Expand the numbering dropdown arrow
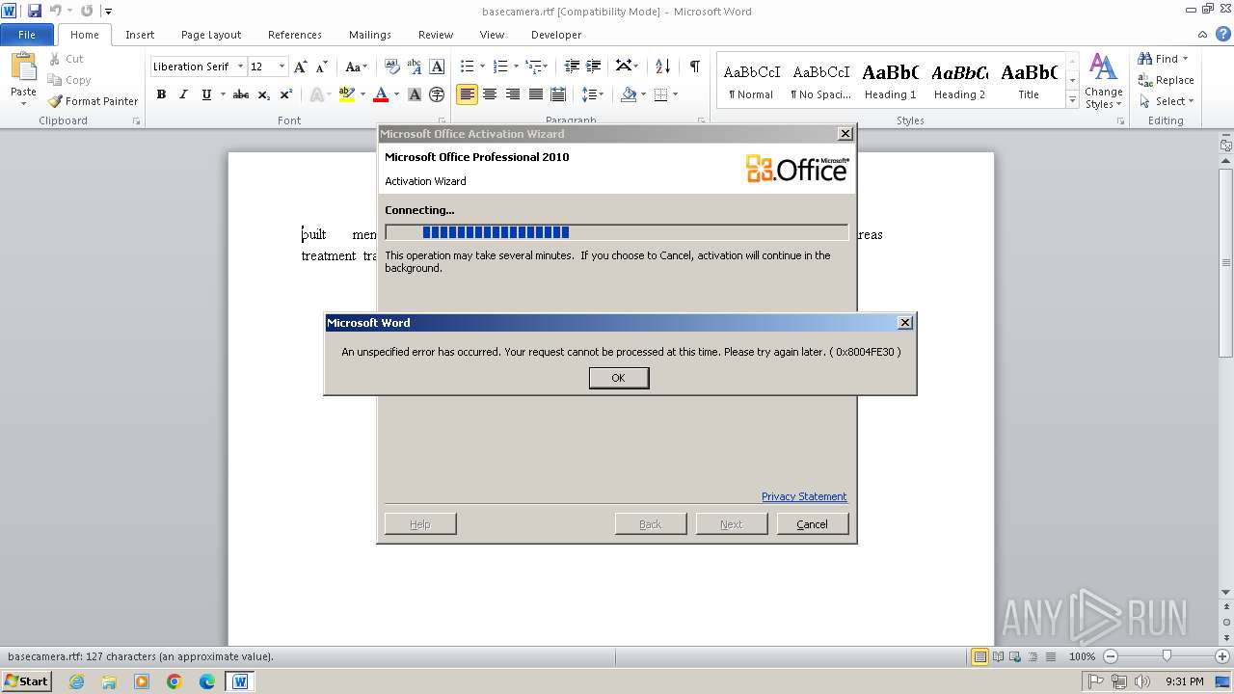 coord(516,67)
